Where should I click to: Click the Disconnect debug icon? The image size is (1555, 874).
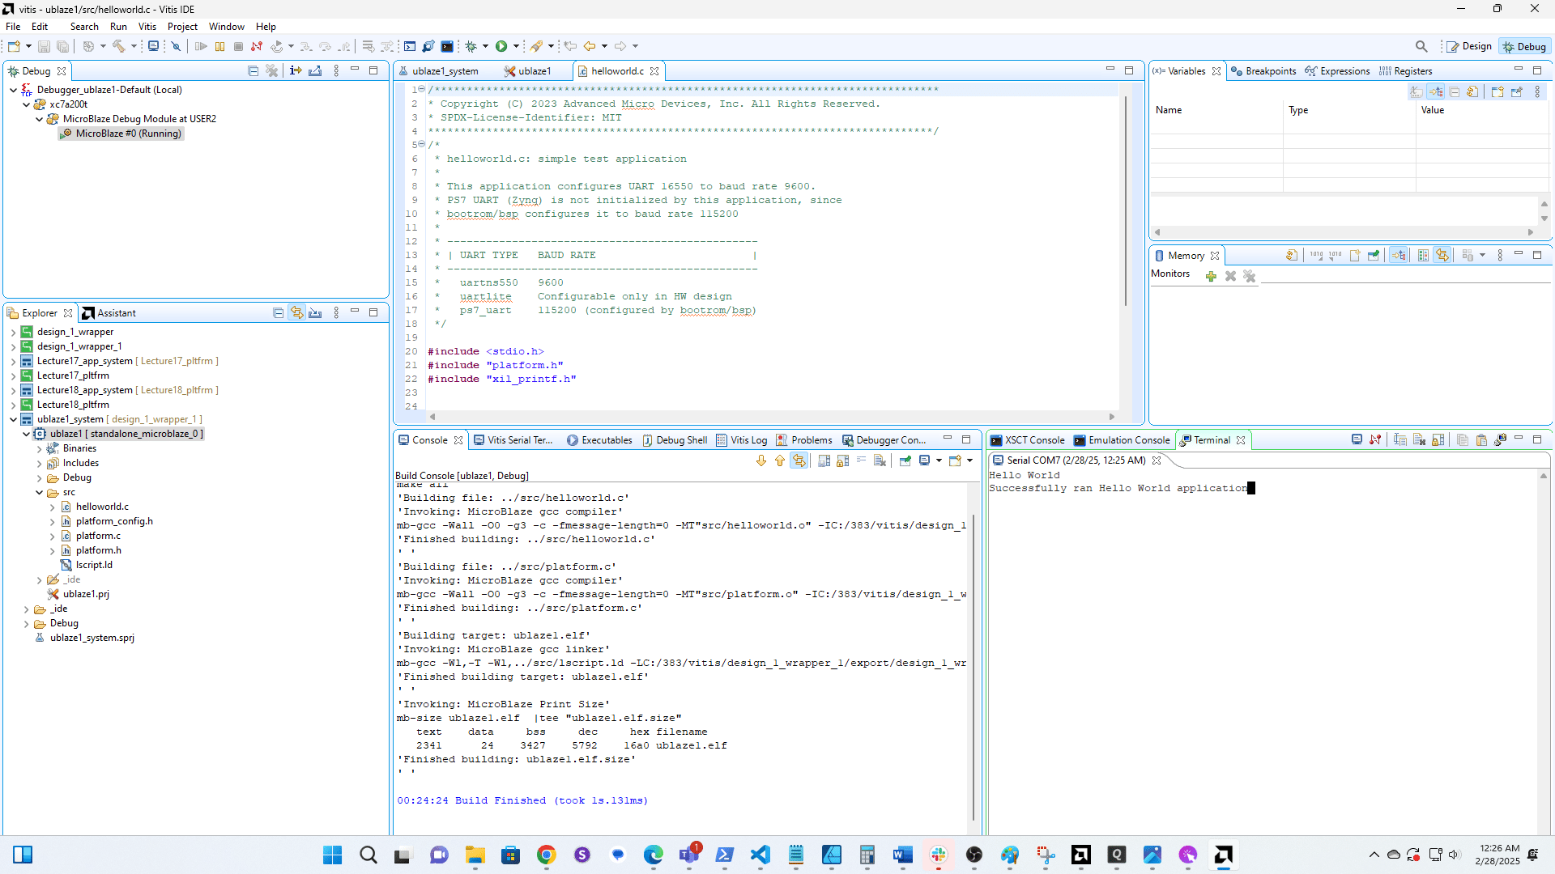pos(257,47)
